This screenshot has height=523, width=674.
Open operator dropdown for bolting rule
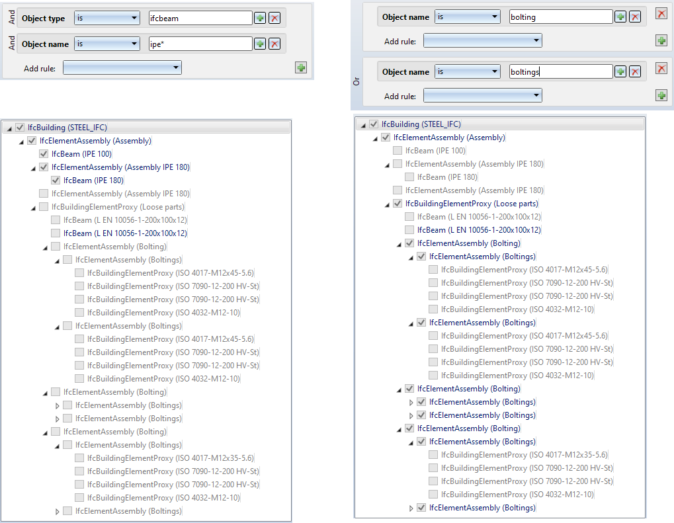pos(468,17)
